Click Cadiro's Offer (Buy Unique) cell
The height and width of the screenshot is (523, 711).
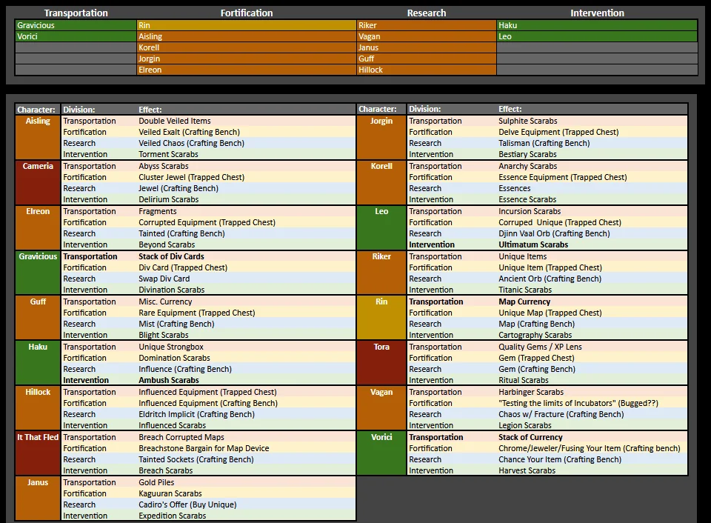pos(187,504)
